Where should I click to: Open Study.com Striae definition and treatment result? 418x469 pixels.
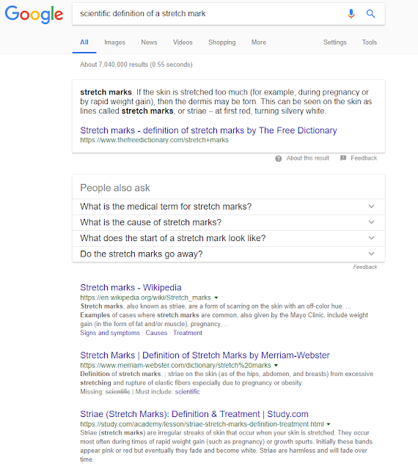194,414
